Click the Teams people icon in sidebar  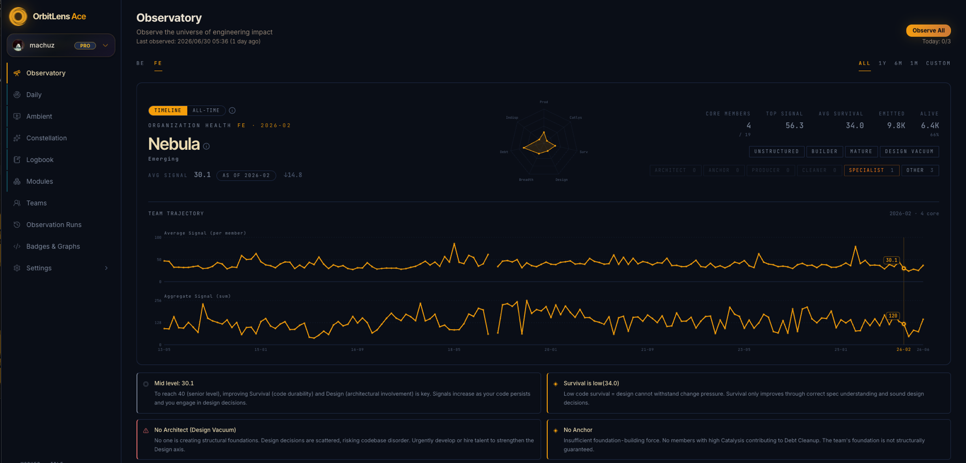(17, 203)
